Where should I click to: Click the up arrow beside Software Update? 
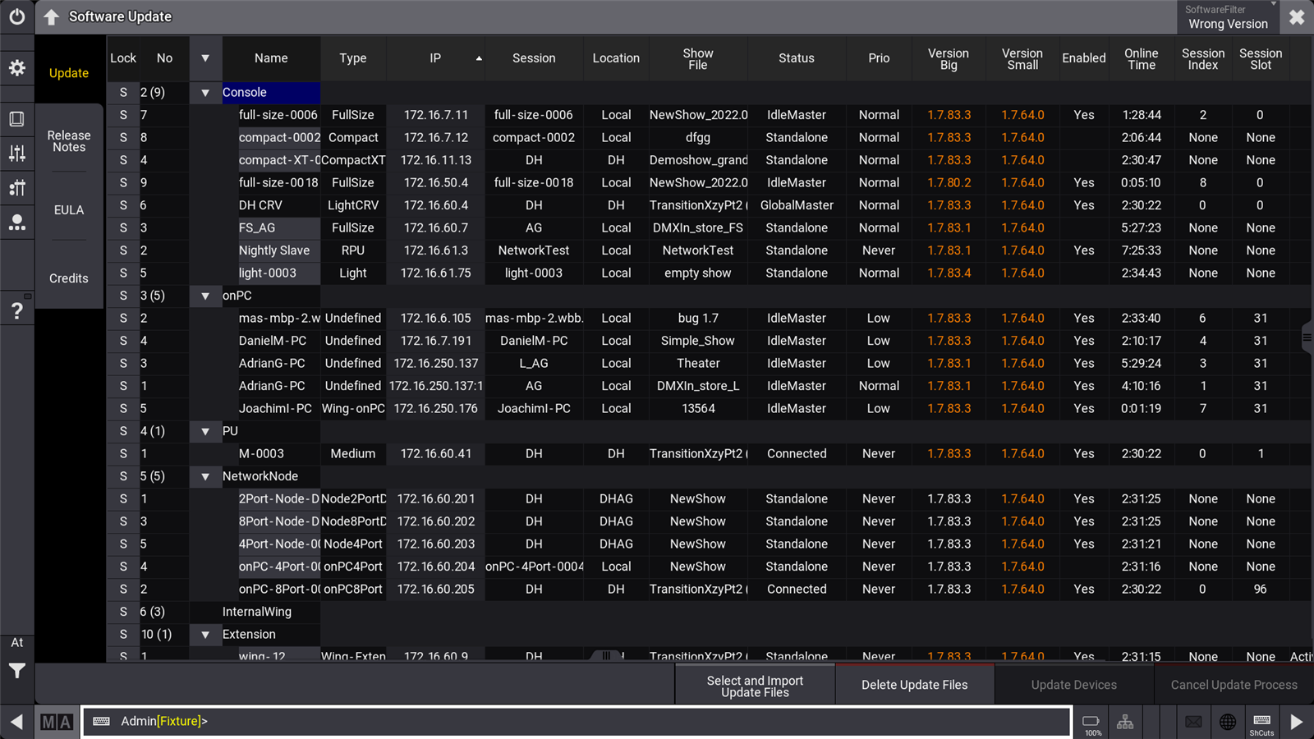click(51, 16)
